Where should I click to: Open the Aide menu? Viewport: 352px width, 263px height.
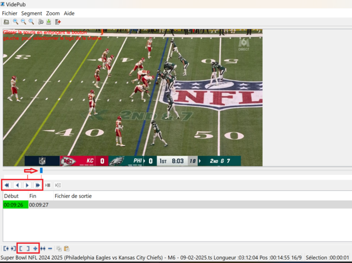(69, 13)
